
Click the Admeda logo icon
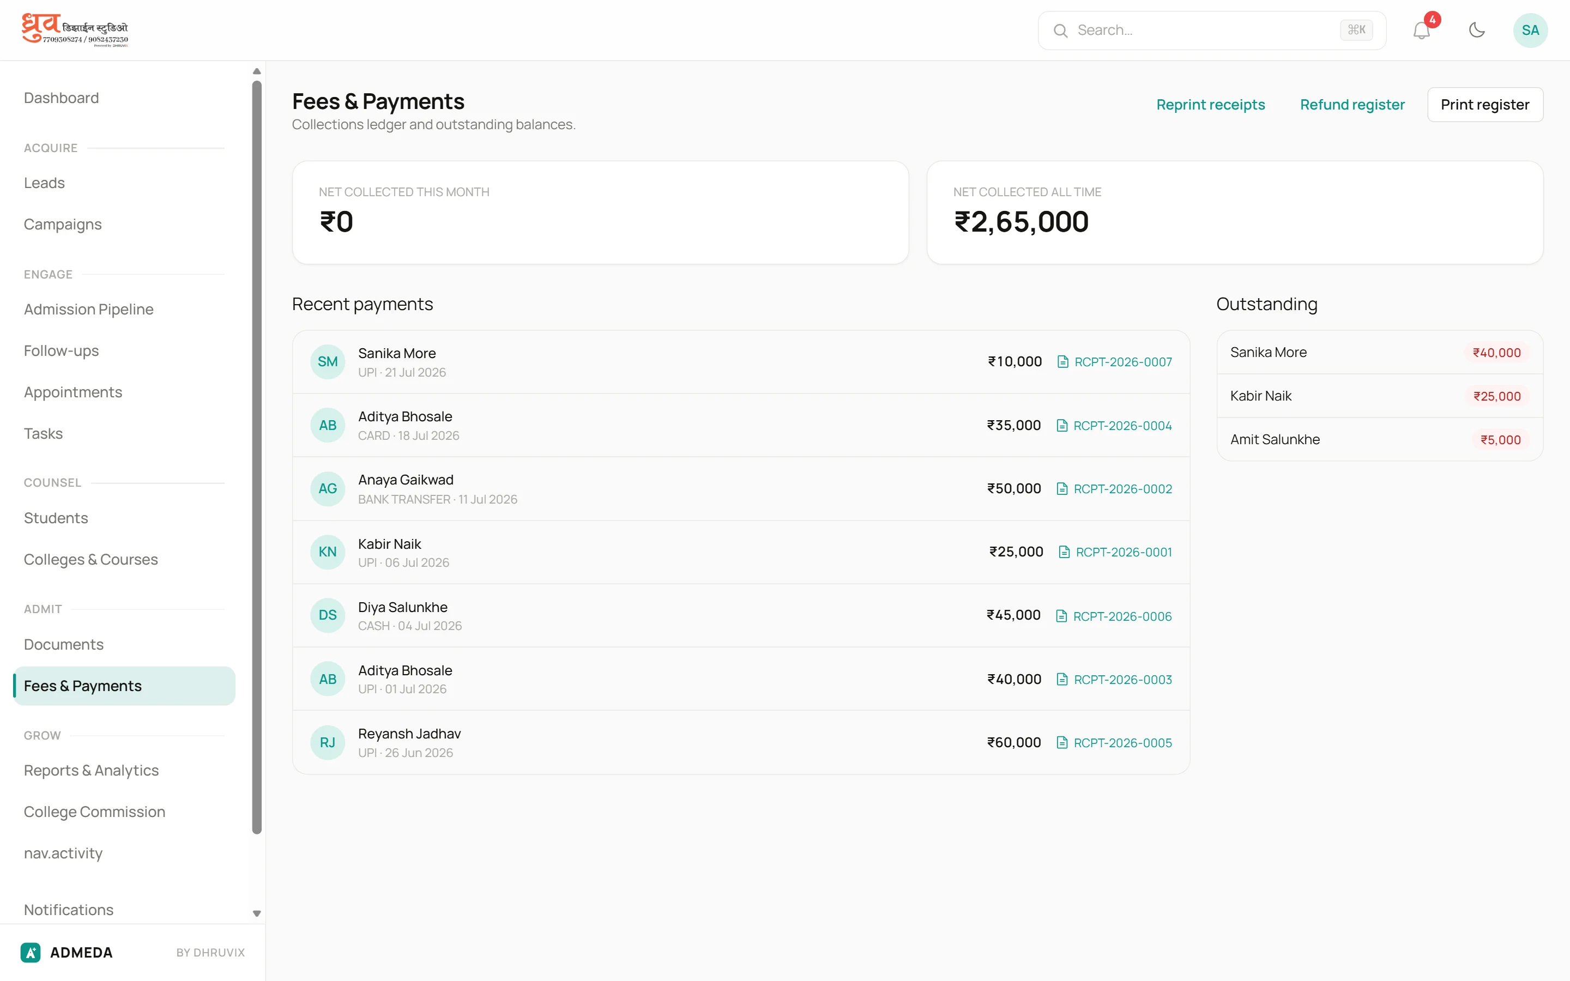click(31, 952)
